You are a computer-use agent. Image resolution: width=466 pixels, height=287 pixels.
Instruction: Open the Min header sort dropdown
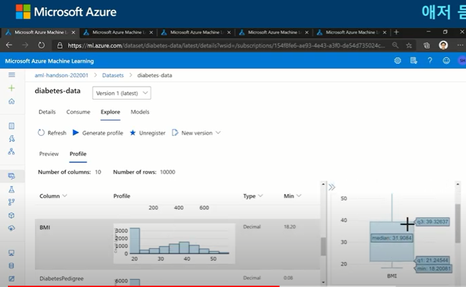tap(299, 196)
